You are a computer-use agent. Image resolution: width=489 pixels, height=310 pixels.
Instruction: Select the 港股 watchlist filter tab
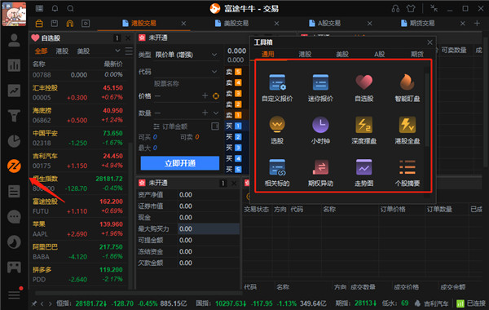pos(62,51)
